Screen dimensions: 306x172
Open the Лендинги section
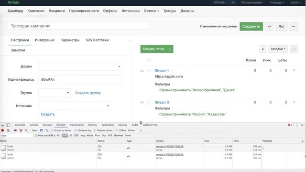[x=56, y=11]
